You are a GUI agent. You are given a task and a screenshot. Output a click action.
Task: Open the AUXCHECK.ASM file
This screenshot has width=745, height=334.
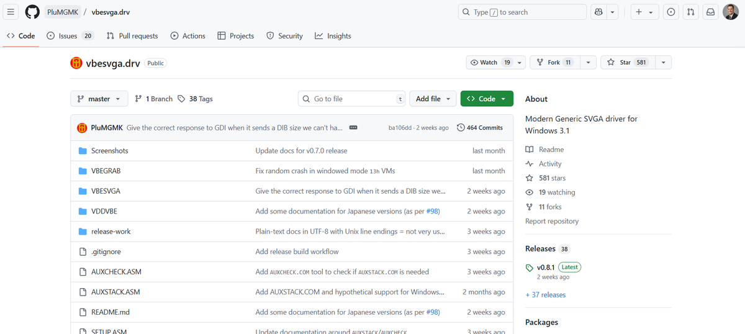click(x=116, y=272)
